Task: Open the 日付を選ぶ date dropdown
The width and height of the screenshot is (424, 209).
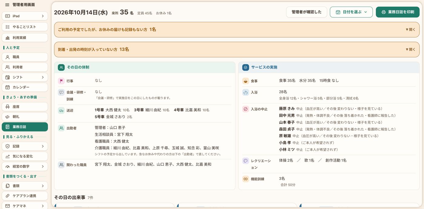Action: pyautogui.click(x=351, y=12)
